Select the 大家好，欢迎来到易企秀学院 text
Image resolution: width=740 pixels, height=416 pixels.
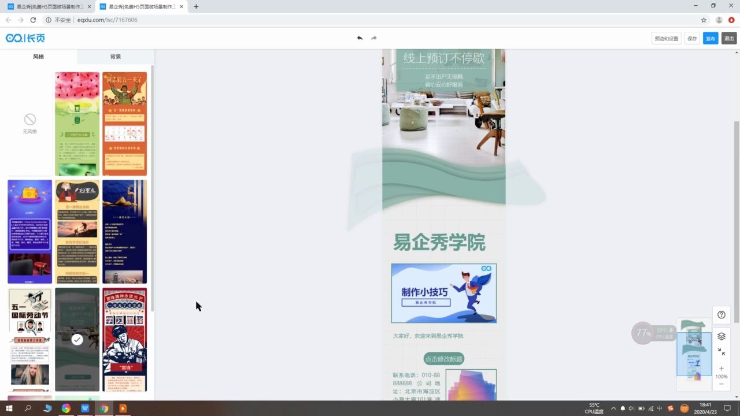(x=428, y=336)
